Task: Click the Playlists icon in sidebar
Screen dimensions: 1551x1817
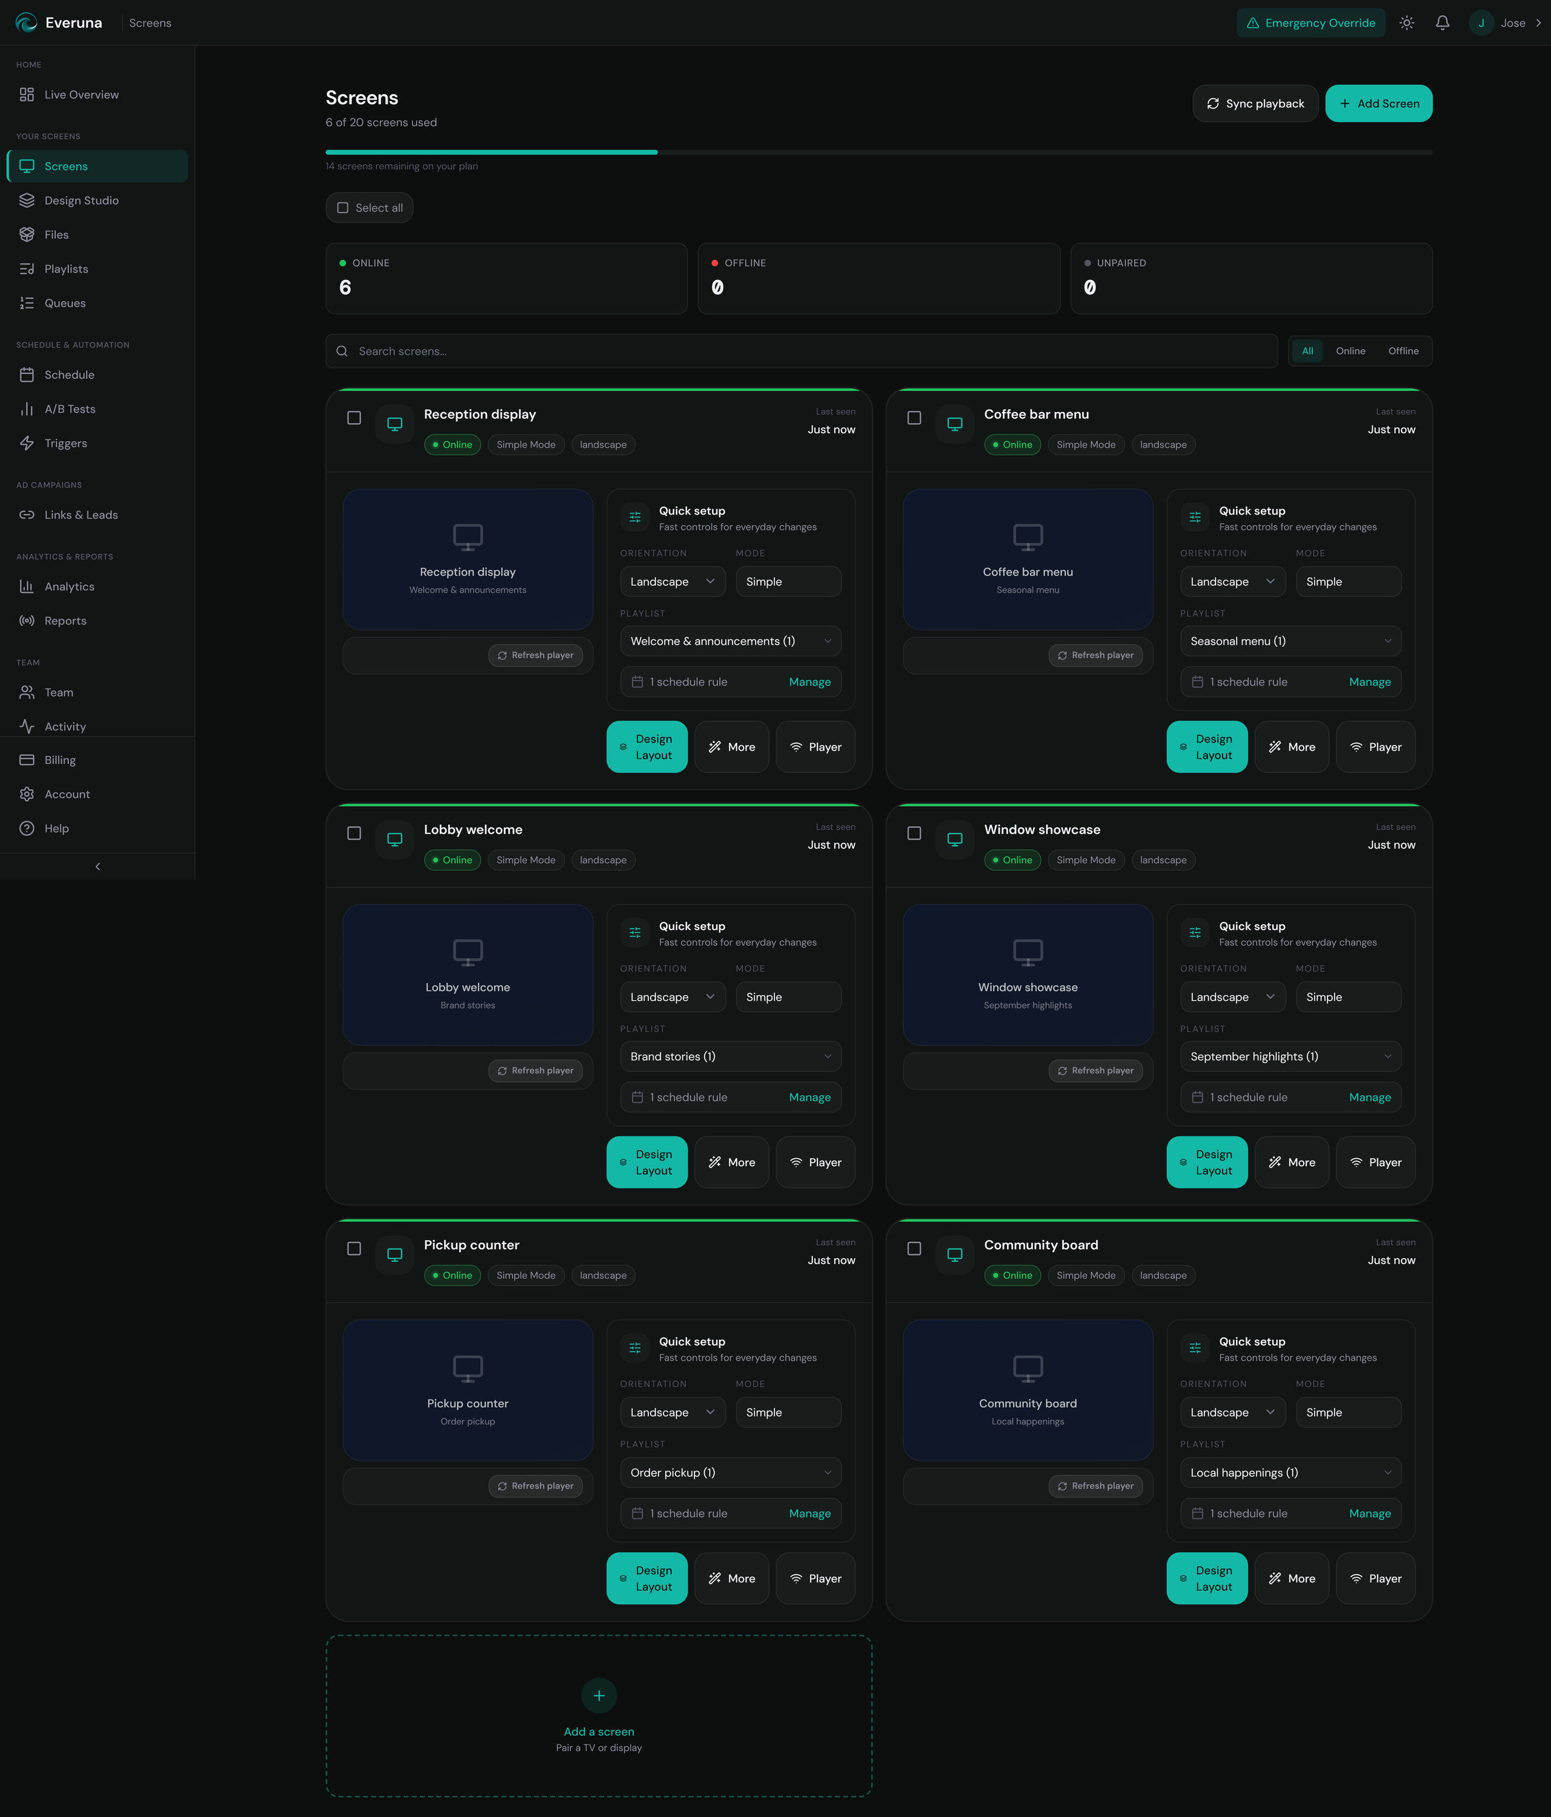Action: coord(27,269)
